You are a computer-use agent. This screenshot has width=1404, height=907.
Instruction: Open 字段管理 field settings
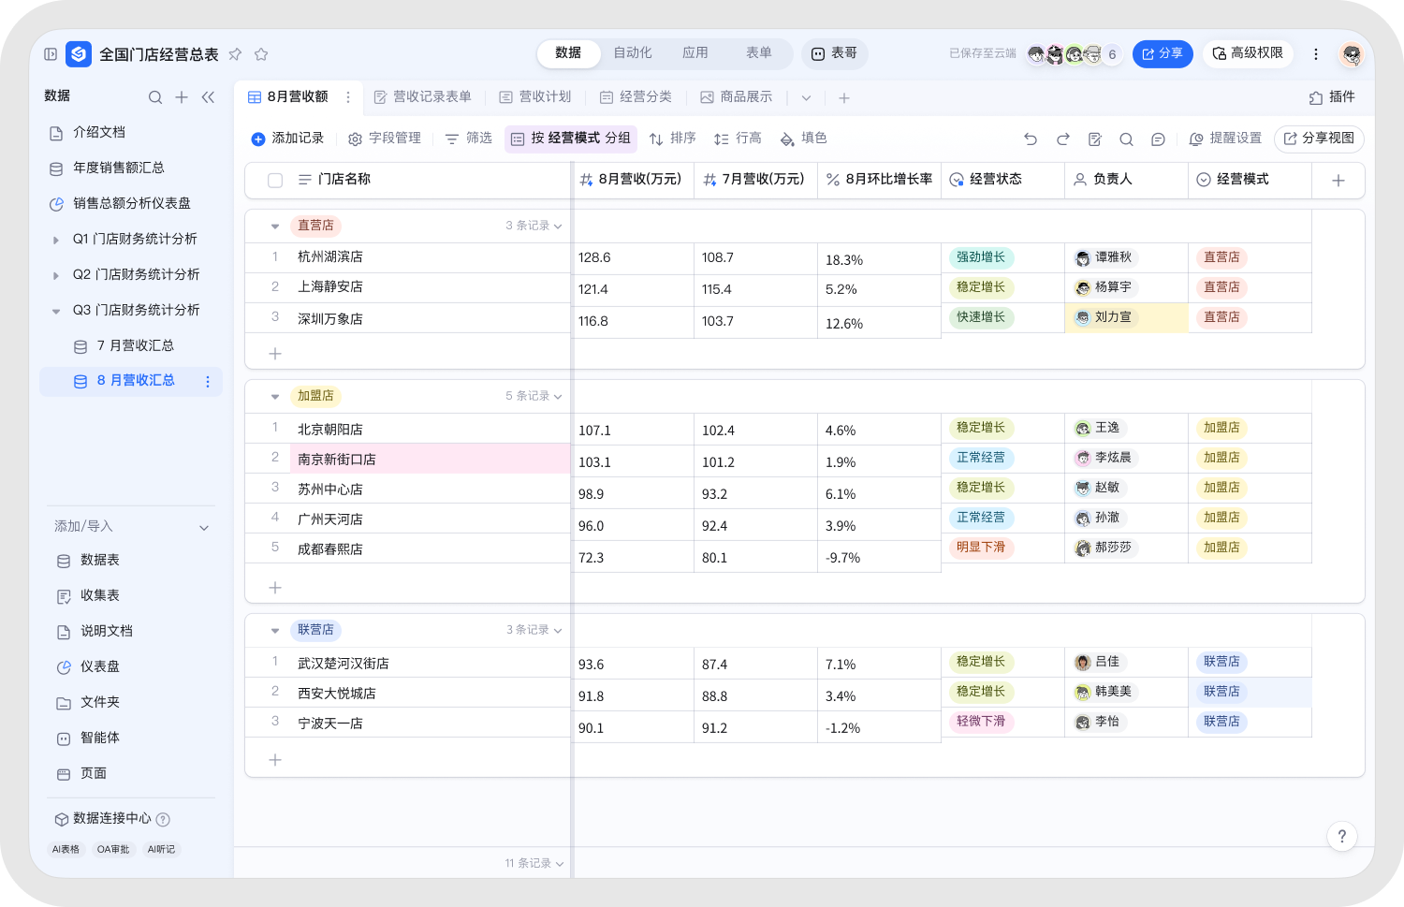point(385,139)
